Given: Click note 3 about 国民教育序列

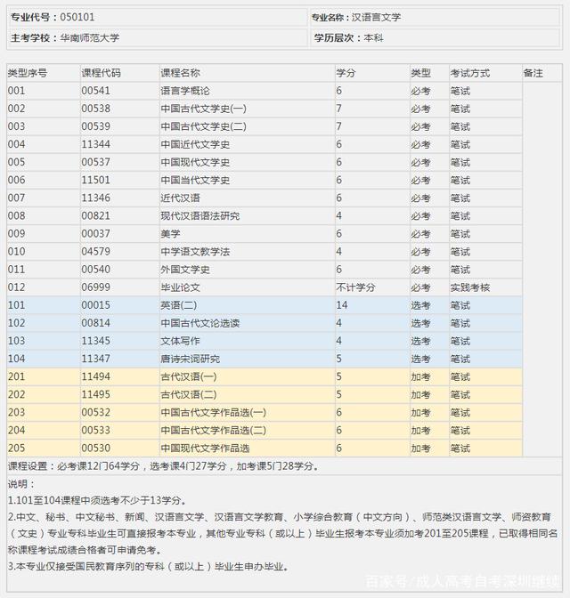Looking at the screenshot, I should tap(148, 566).
